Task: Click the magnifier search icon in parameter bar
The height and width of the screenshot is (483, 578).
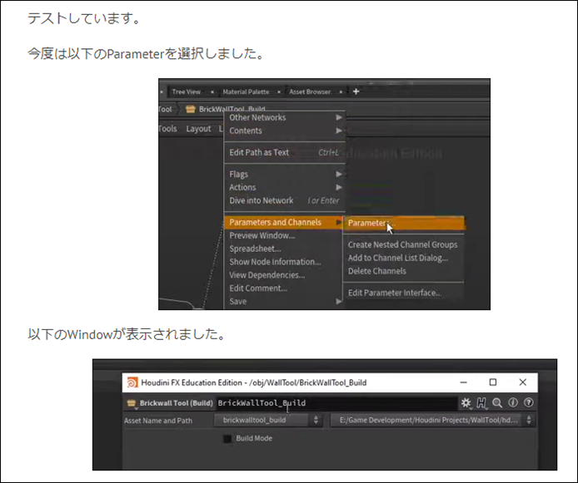Action: pyautogui.click(x=497, y=403)
